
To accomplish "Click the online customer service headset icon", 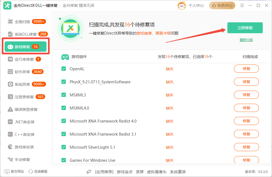I will (x=31, y=172).
